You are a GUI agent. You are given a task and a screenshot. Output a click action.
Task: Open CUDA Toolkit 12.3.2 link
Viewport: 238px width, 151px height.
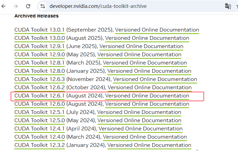pos(39,145)
